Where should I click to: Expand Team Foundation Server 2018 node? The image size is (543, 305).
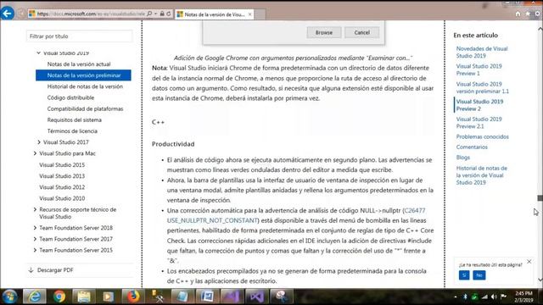tap(35, 228)
